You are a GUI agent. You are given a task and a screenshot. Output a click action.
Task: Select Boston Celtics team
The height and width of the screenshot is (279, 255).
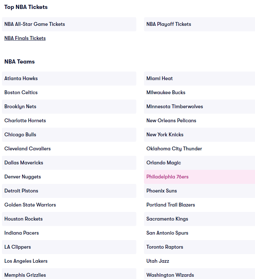click(69, 93)
